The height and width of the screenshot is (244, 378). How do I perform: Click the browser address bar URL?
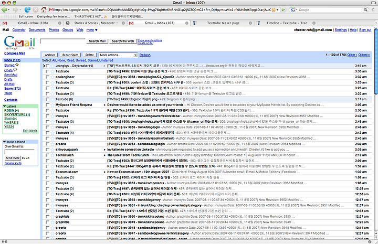pyautogui.click(x=162, y=9)
